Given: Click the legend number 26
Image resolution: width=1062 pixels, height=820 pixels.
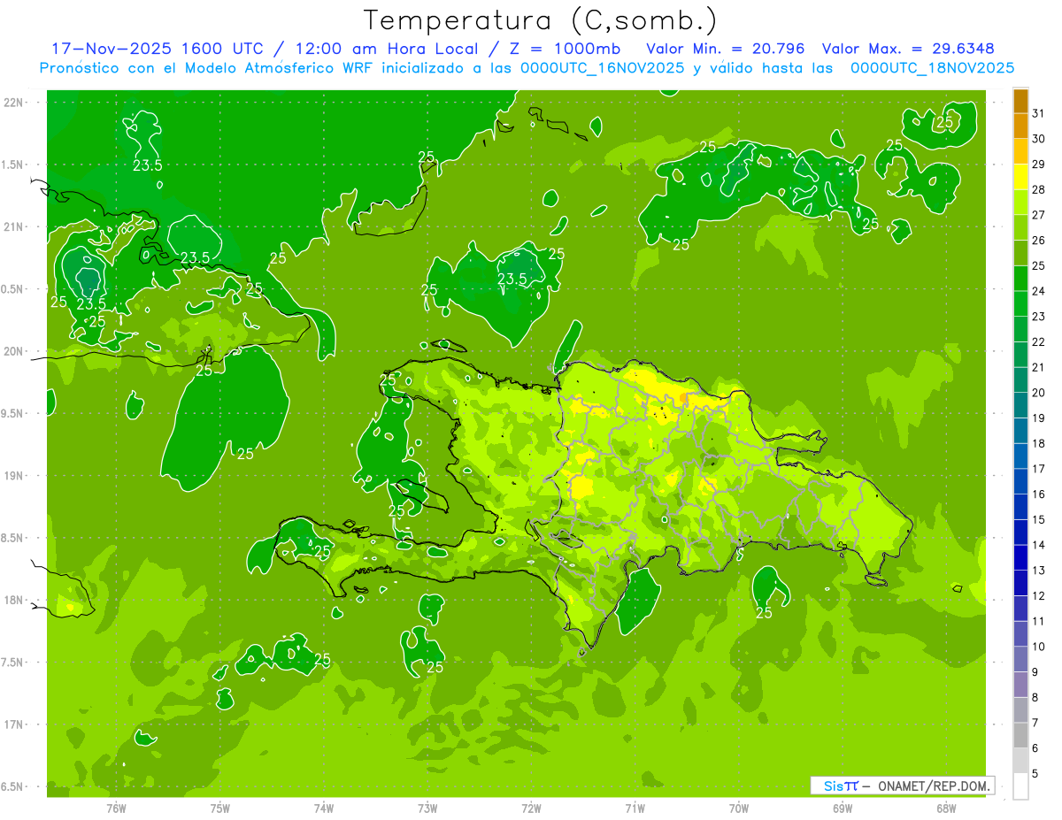Looking at the screenshot, I should [x=1038, y=240].
